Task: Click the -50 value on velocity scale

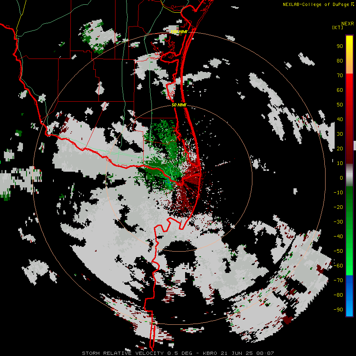Action: point(338,251)
